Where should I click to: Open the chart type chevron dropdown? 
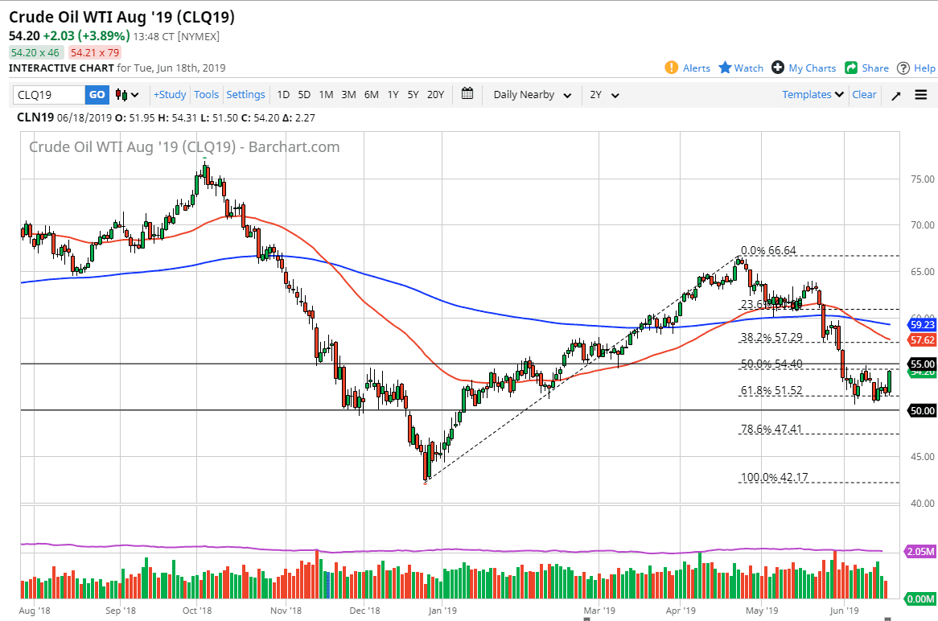[x=134, y=94]
